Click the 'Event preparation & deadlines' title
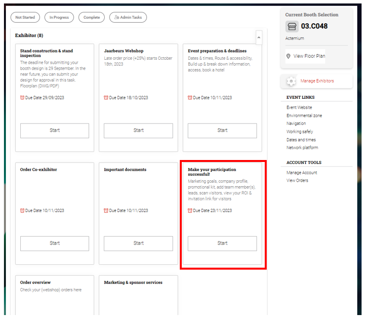This screenshot has height=320, width=366. click(217, 51)
